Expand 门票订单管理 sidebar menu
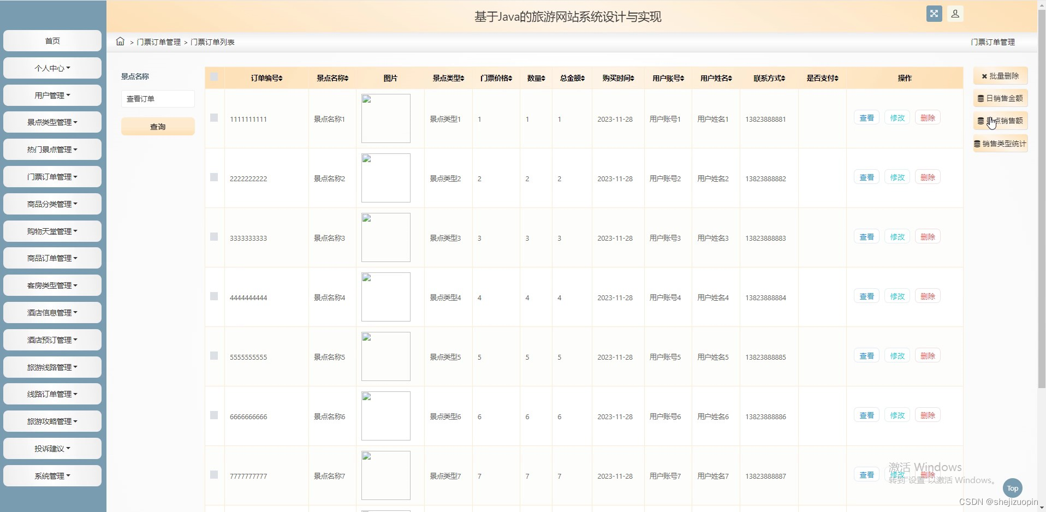Viewport: 1046px width, 512px height. point(52,177)
